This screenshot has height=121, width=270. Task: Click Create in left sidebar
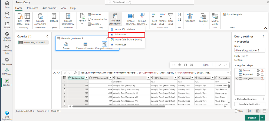coord(7,15)
